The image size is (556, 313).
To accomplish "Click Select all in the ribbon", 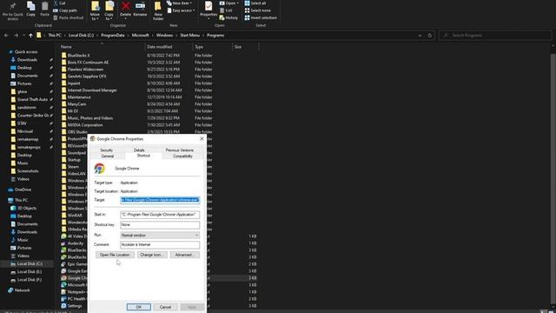I will click(255, 3).
